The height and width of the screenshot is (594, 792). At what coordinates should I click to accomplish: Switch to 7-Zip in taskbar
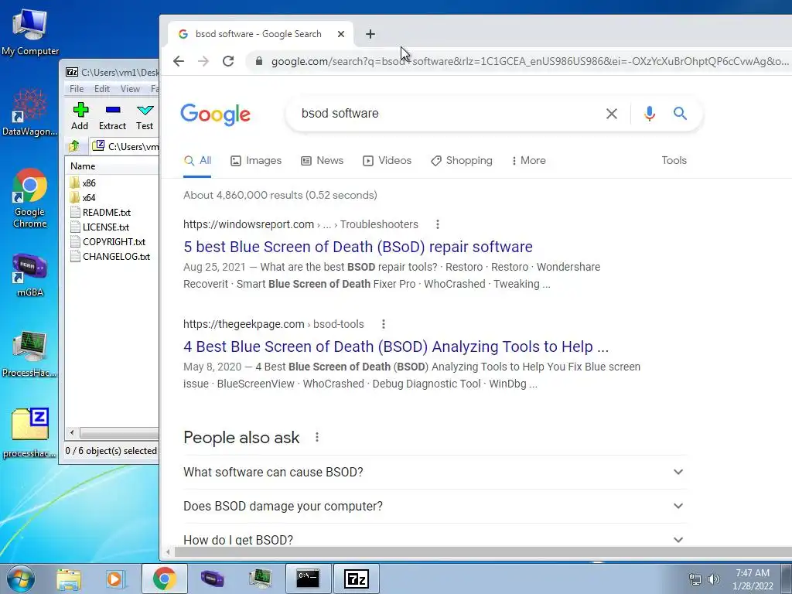356,579
